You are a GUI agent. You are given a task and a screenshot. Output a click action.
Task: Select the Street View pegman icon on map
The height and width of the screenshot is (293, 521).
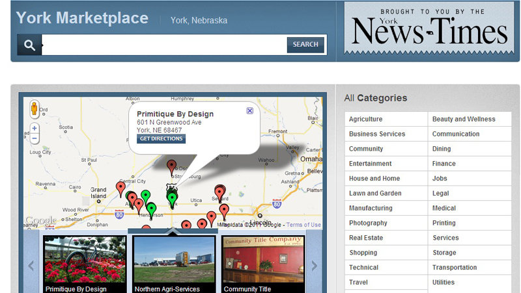[x=35, y=108]
